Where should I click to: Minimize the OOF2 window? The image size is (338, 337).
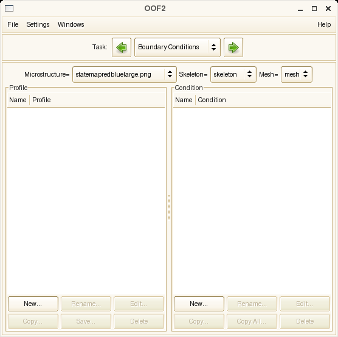pos(300,9)
